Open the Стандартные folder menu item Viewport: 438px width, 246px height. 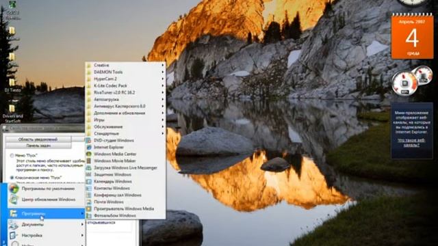click(125, 133)
